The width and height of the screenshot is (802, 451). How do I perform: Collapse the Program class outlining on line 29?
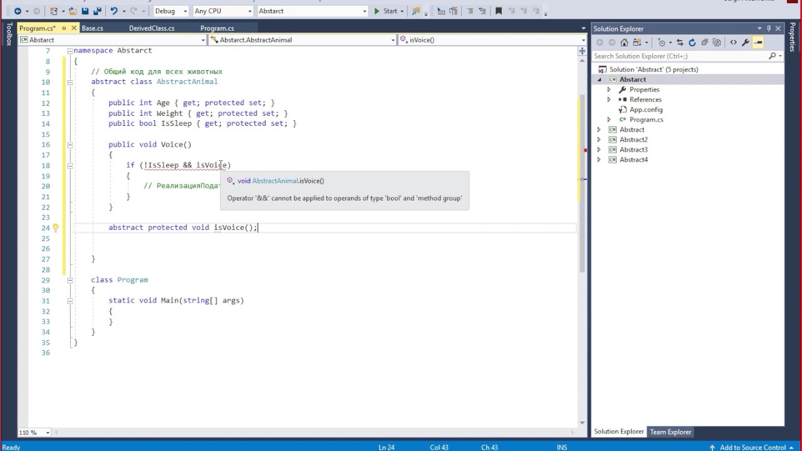click(70, 280)
